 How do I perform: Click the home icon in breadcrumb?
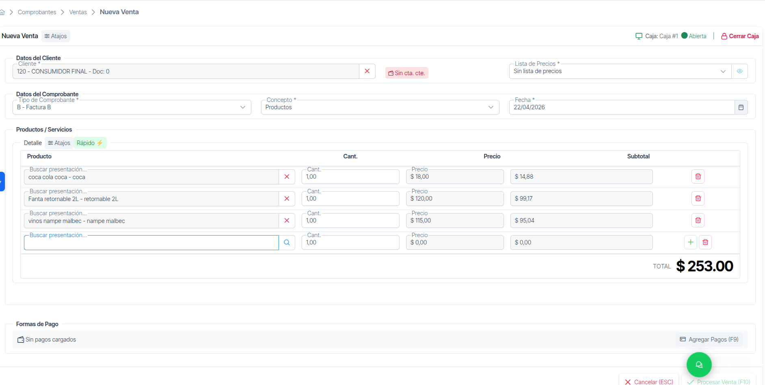2,12
